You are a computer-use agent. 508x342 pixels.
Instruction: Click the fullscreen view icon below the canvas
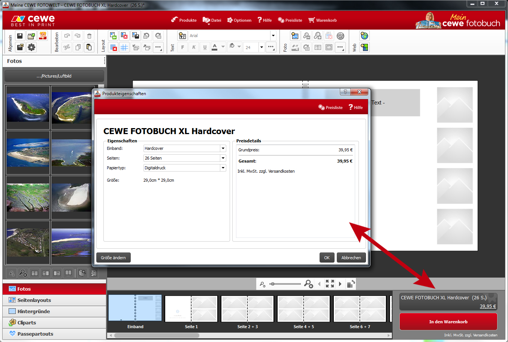330,284
